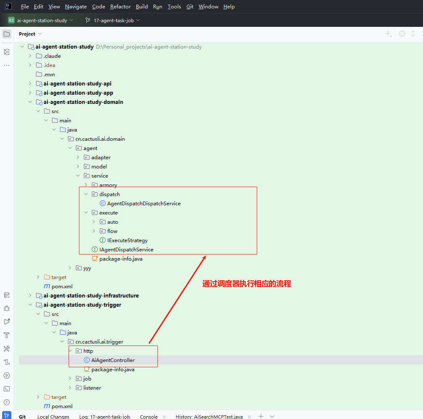
Task: Open the Build tool window (hammer icon)
Action: pyautogui.click(x=7, y=335)
